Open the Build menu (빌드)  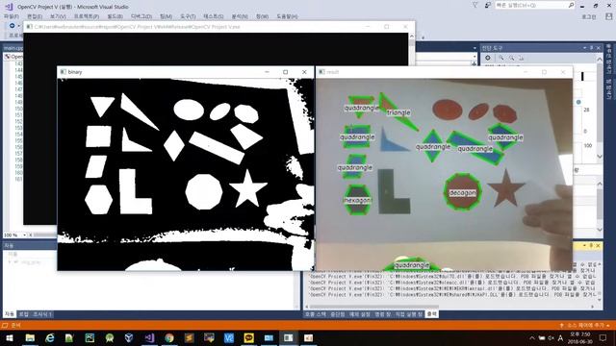pos(115,16)
